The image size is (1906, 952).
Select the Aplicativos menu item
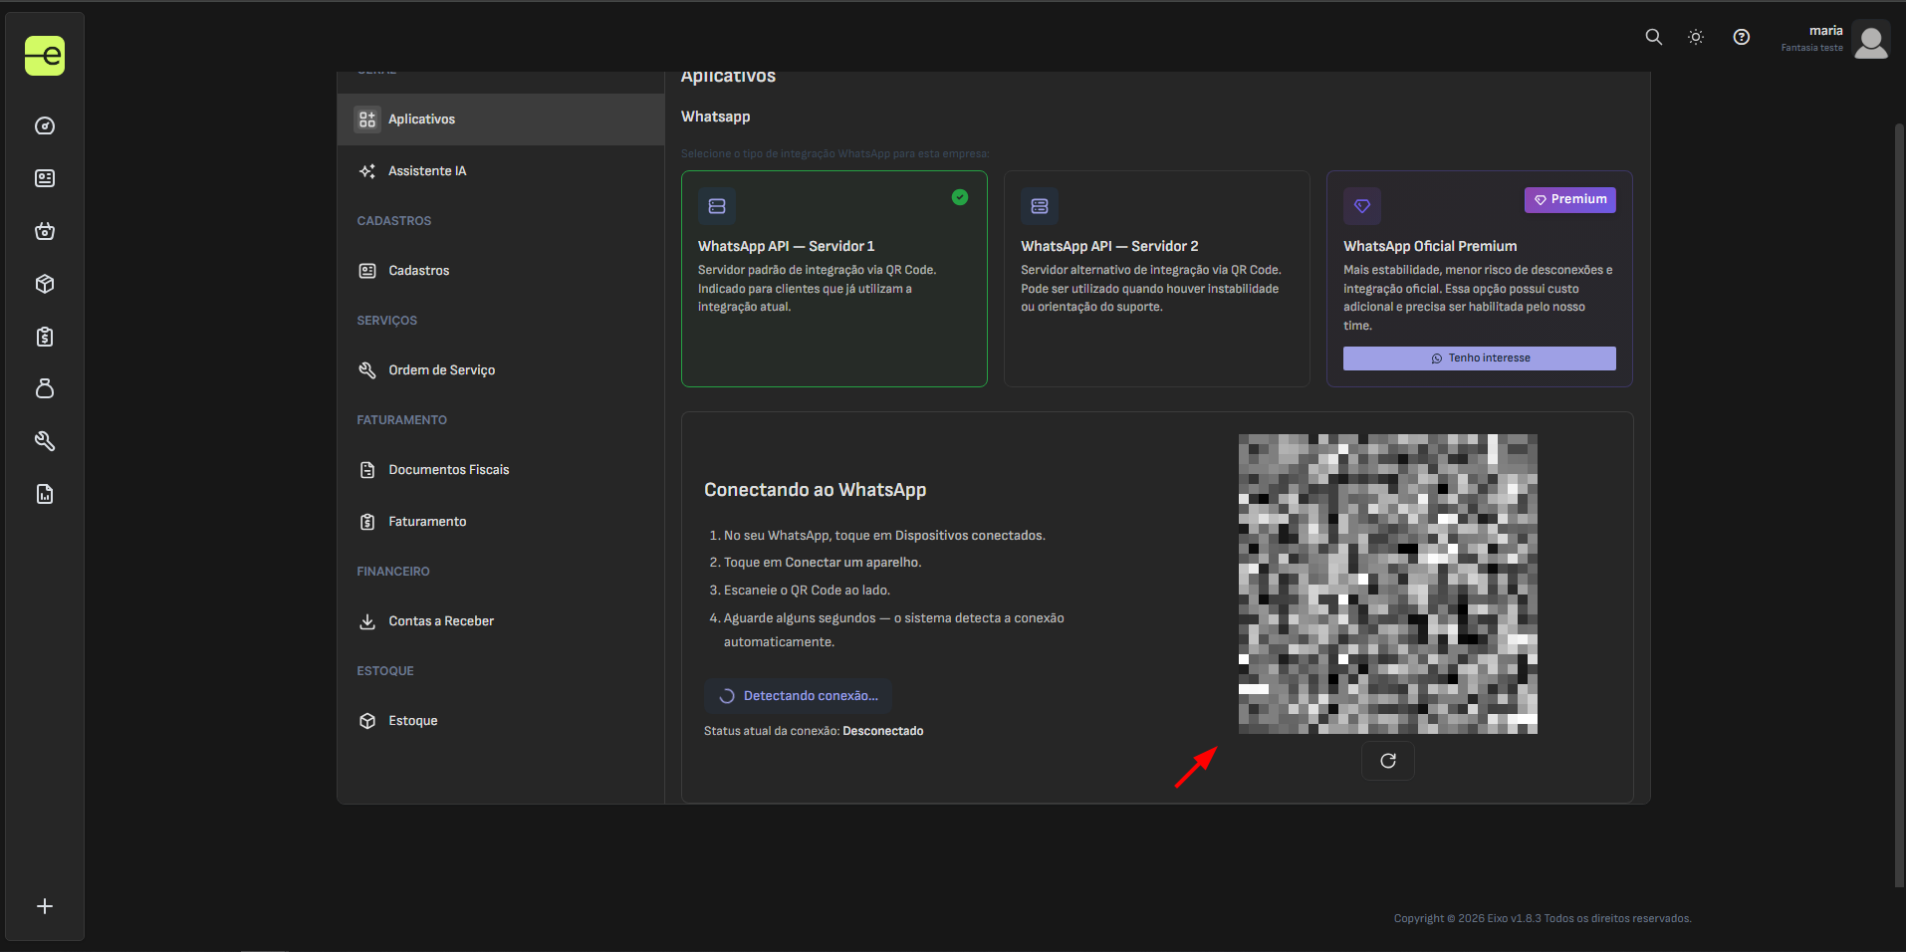tap(501, 119)
